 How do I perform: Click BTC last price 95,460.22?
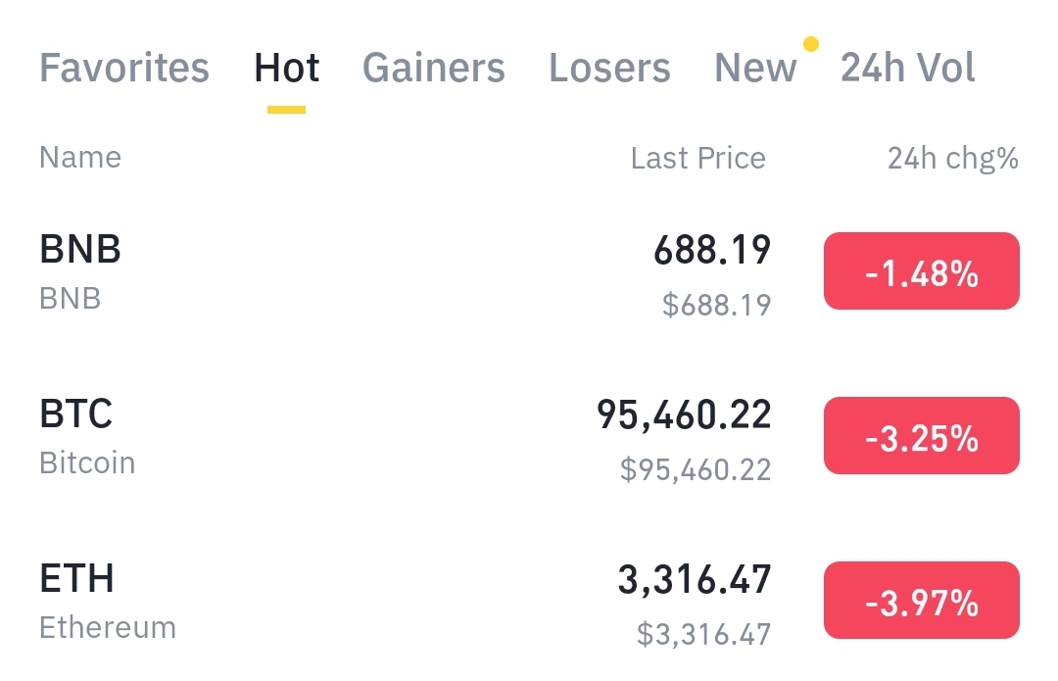[684, 415]
